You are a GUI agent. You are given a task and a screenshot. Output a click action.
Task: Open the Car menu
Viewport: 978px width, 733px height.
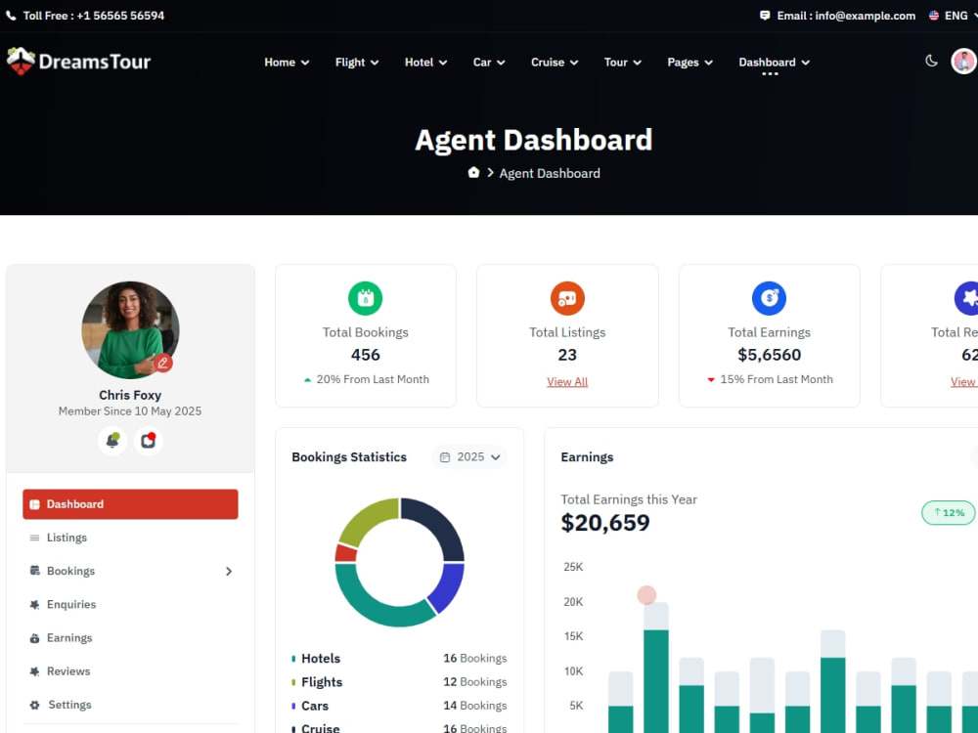point(489,63)
